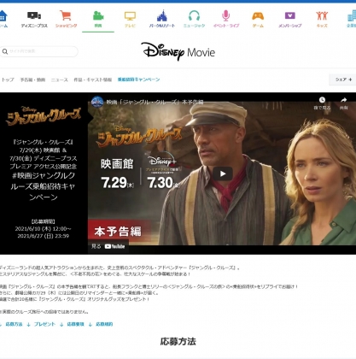The height and width of the screenshot is (359, 356).
Task: Click the Jungle Cruise logo on black panel
Action: (x=44, y=116)
